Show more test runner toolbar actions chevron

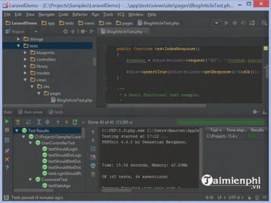tap(83, 122)
